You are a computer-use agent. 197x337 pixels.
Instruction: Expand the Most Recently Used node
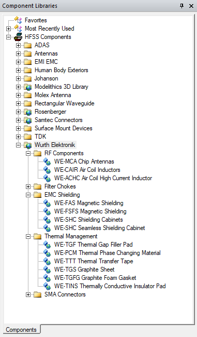pos(8,29)
